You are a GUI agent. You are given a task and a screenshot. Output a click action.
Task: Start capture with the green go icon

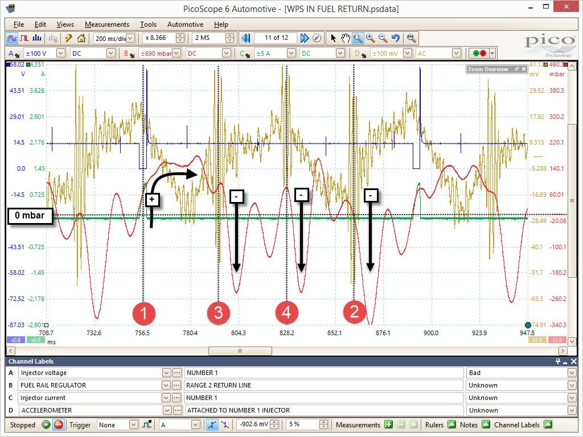(x=46, y=424)
